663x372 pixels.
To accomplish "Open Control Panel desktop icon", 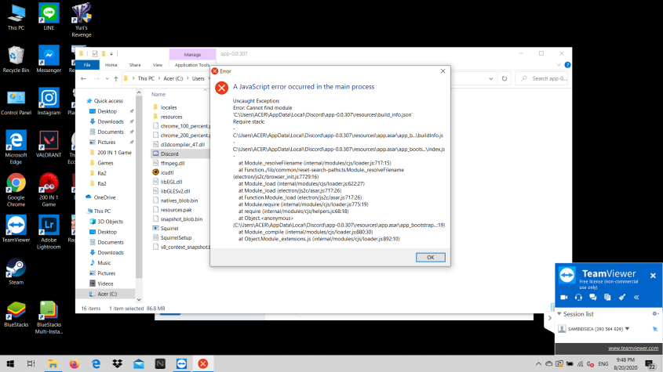I will (16, 101).
